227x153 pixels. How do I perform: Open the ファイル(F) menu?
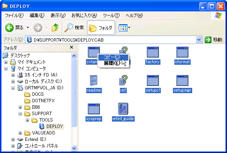click(14, 16)
